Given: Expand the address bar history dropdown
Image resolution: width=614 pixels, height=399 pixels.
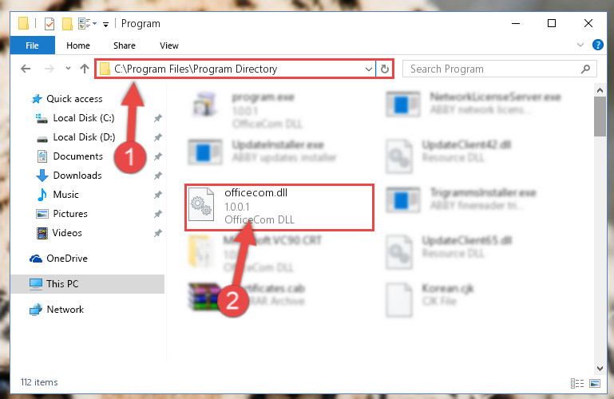Looking at the screenshot, I should click(x=368, y=69).
